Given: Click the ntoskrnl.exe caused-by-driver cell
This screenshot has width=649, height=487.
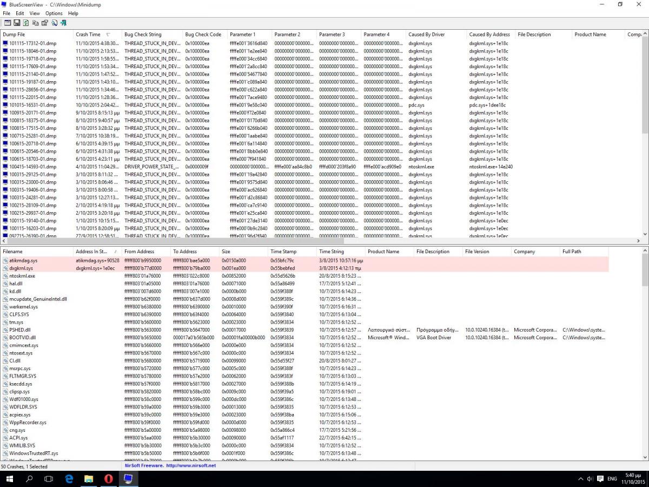Looking at the screenshot, I should click(421, 167).
